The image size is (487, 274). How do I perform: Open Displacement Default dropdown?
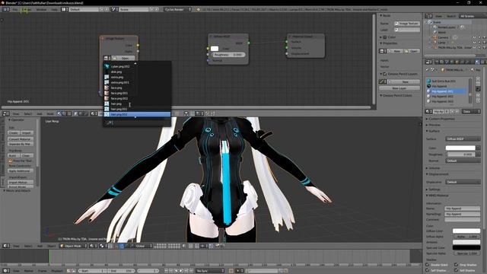463,182
